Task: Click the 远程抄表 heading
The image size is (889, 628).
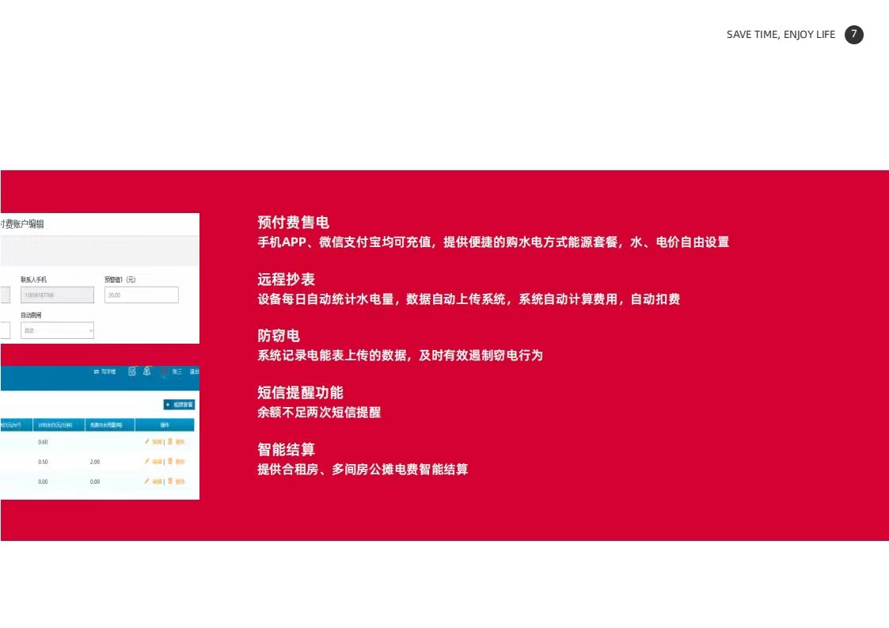Action: pyautogui.click(x=286, y=279)
